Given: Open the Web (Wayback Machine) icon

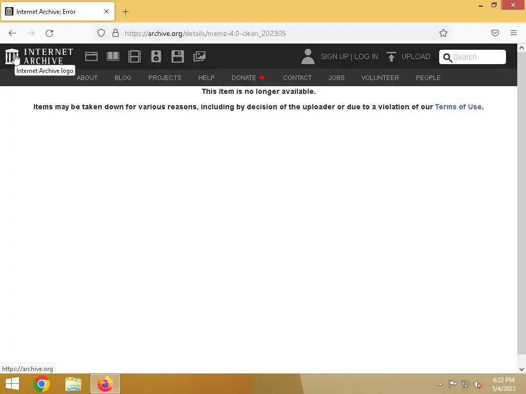Looking at the screenshot, I should (91, 56).
